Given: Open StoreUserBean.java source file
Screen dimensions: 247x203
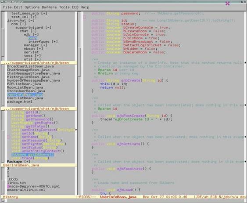Looking at the screenshot, I should click(x=26, y=91).
